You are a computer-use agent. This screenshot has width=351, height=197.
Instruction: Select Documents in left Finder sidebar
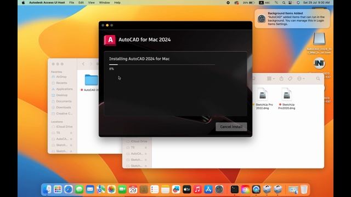pos(62,101)
